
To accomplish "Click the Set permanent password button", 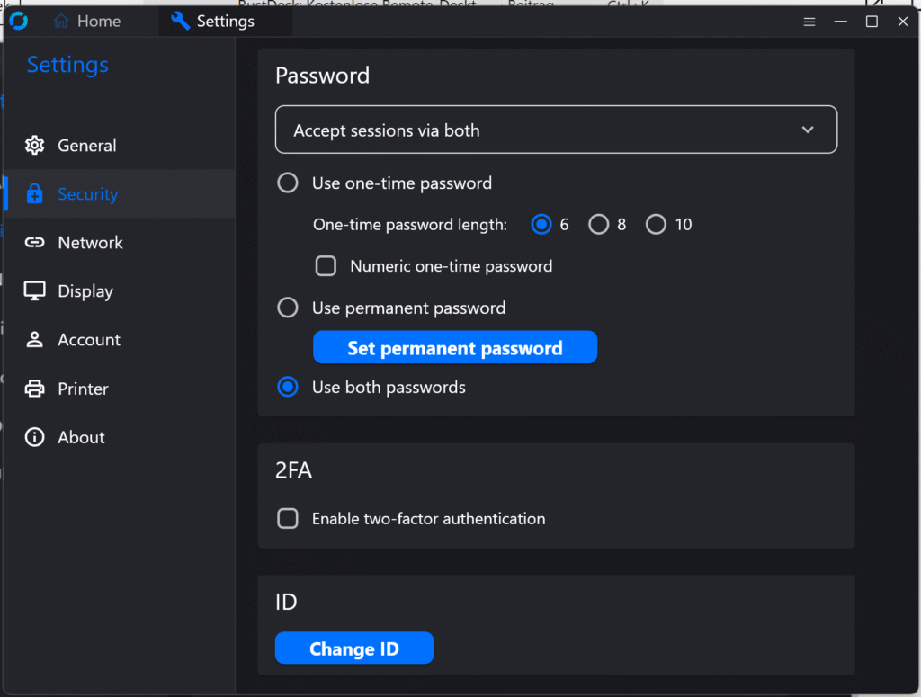I will [x=454, y=348].
